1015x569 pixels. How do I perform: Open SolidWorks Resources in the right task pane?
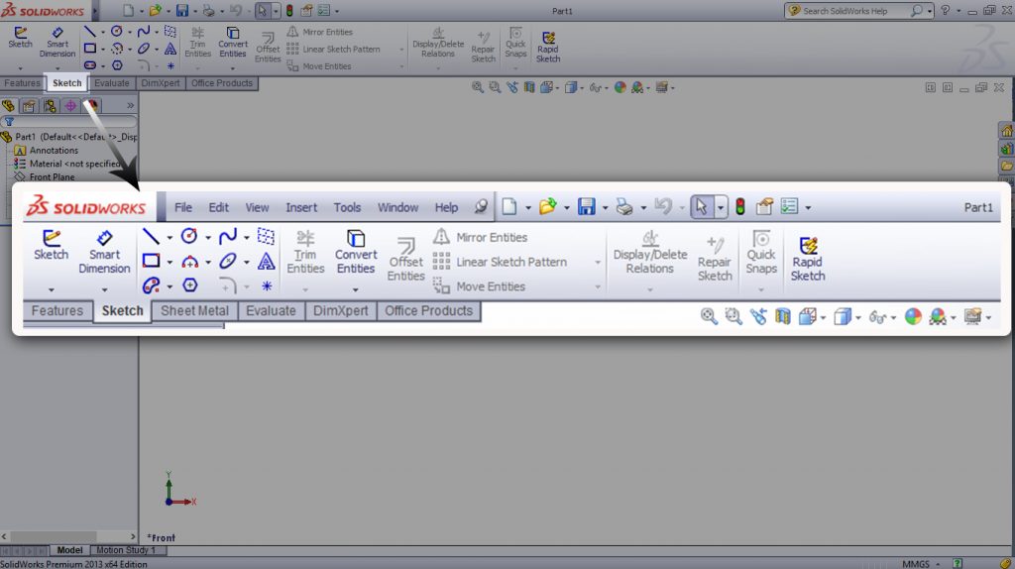(1007, 132)
